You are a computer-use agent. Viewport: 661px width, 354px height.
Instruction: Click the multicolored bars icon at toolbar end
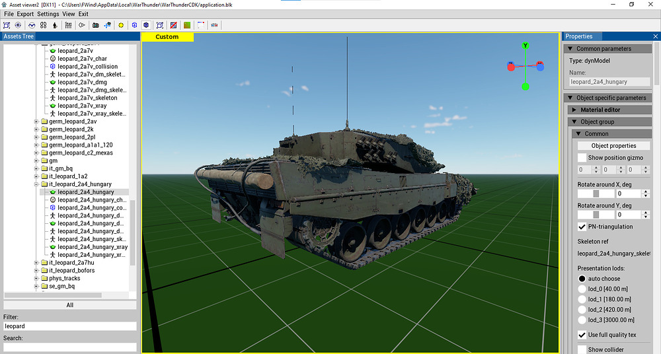[214, 25]
